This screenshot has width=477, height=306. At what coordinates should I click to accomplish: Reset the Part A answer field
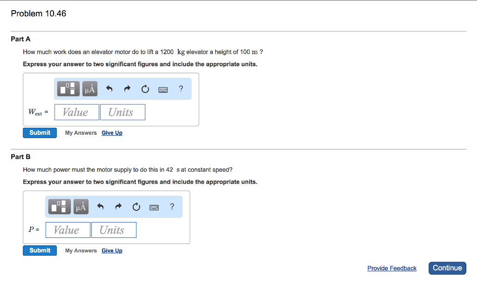[x=145, y=89]
